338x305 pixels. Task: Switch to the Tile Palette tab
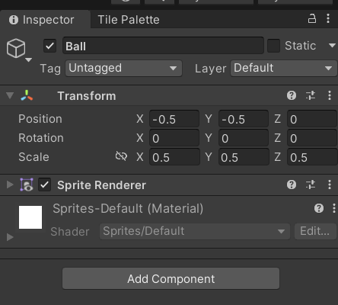click(129, 20)
